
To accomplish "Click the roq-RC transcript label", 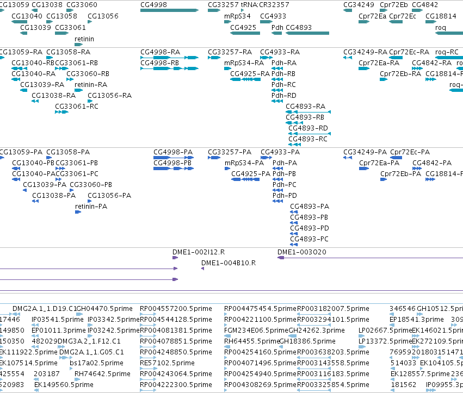I will pos(447,52).
